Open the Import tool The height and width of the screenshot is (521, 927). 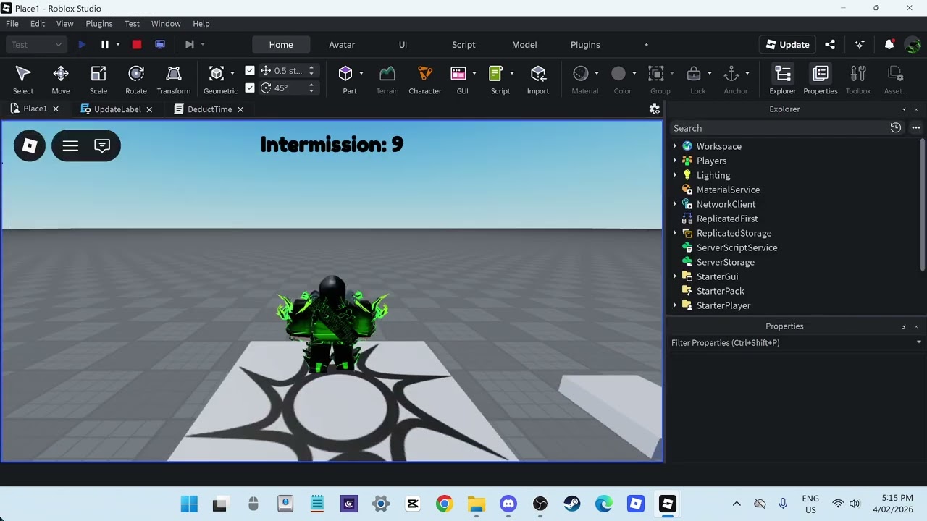tap(538, 80)
